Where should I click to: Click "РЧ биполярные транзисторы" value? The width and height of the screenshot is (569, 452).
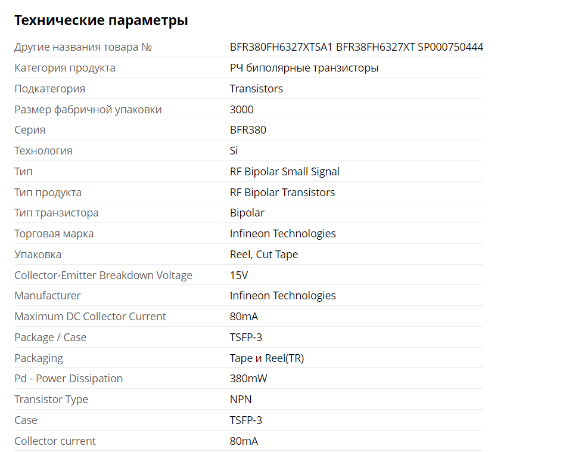coord(304,68)
